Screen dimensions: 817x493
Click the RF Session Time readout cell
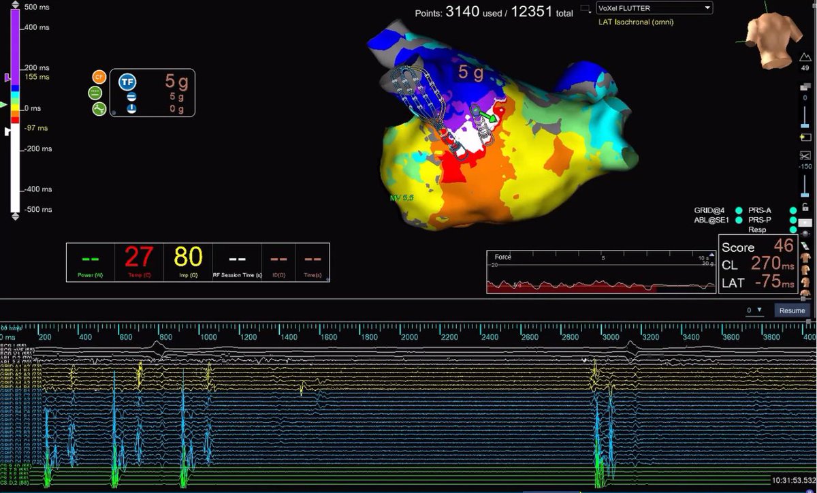click(237, 262)
